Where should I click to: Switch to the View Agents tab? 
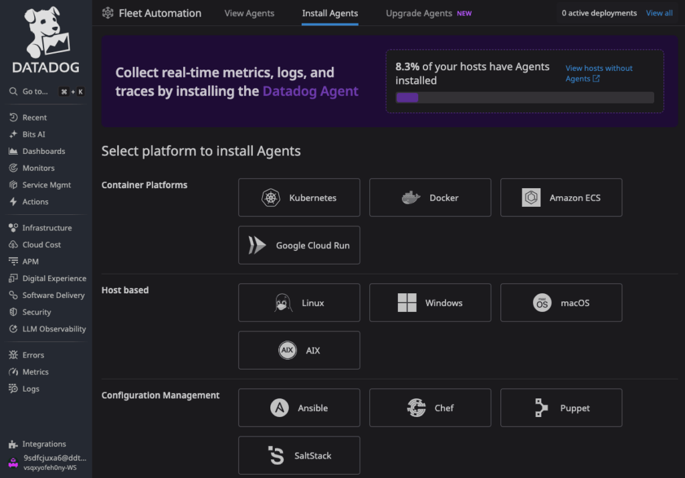click(x=250, y=13)
